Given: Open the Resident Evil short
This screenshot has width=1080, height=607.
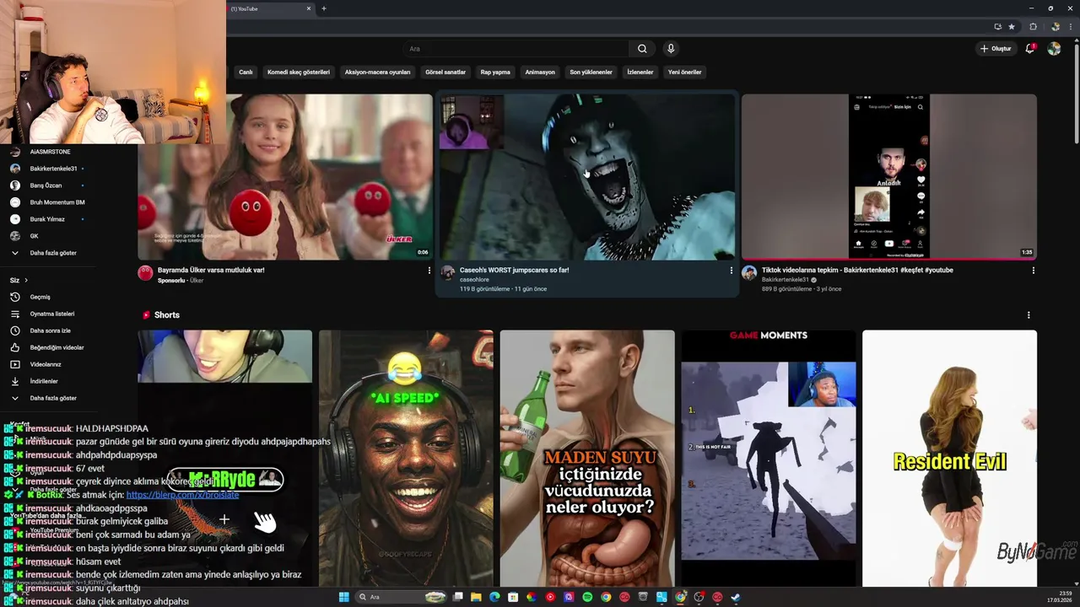Looking at the screenshot, I should (949, 458).
